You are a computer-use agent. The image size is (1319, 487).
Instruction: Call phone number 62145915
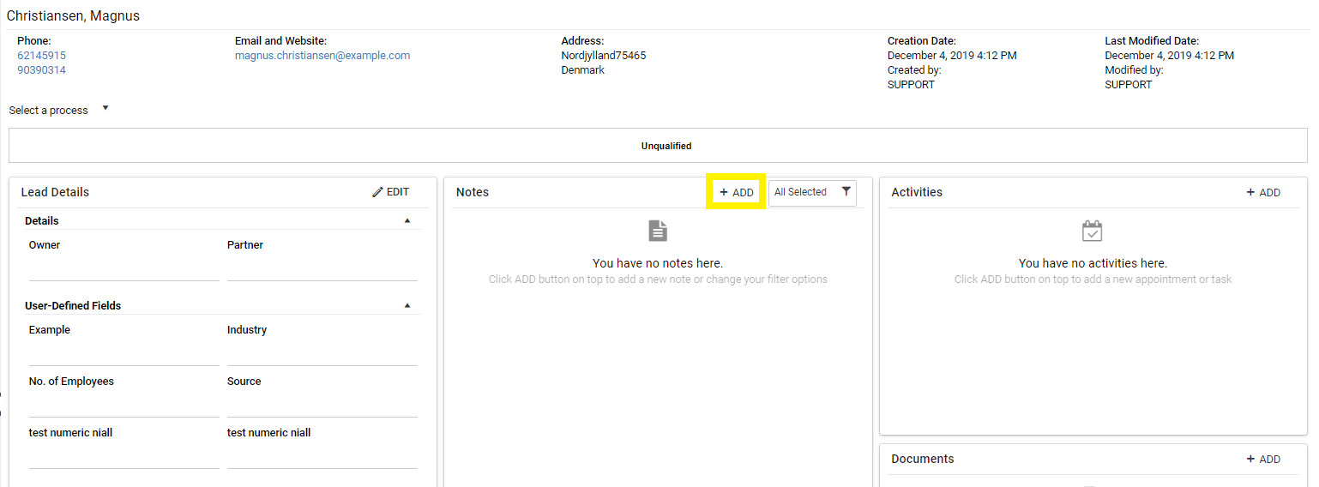tap(41, 56)
